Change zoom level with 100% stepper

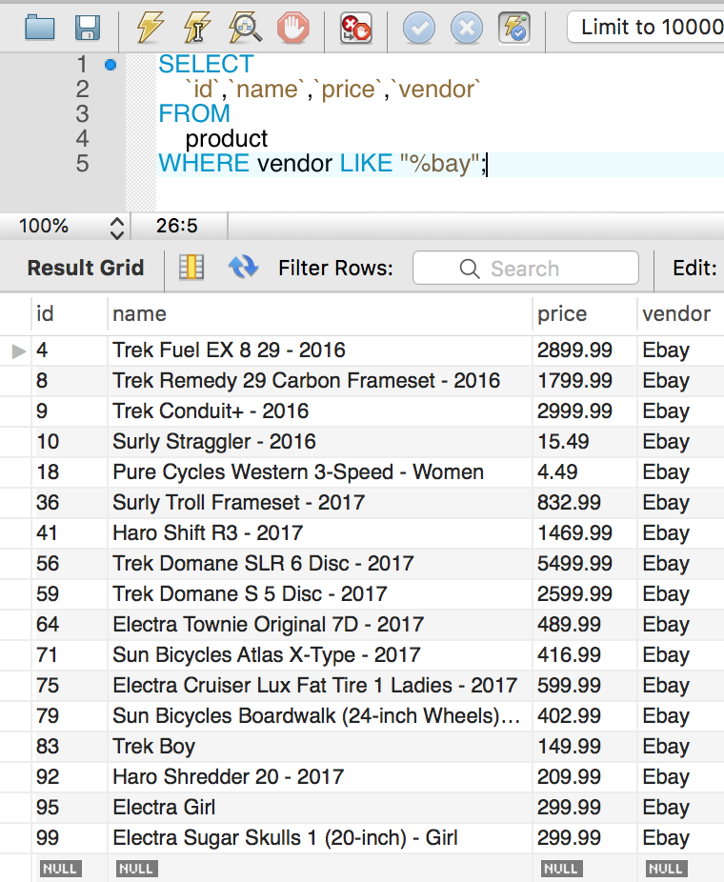click(x=116, y=227)
